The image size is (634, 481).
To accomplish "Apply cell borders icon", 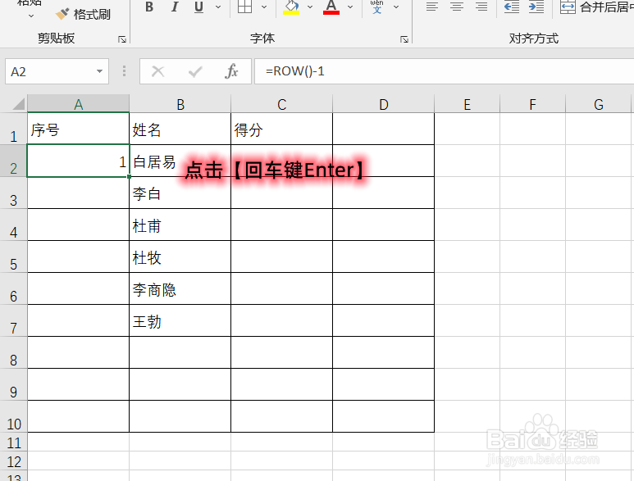I will coord(244,7).
